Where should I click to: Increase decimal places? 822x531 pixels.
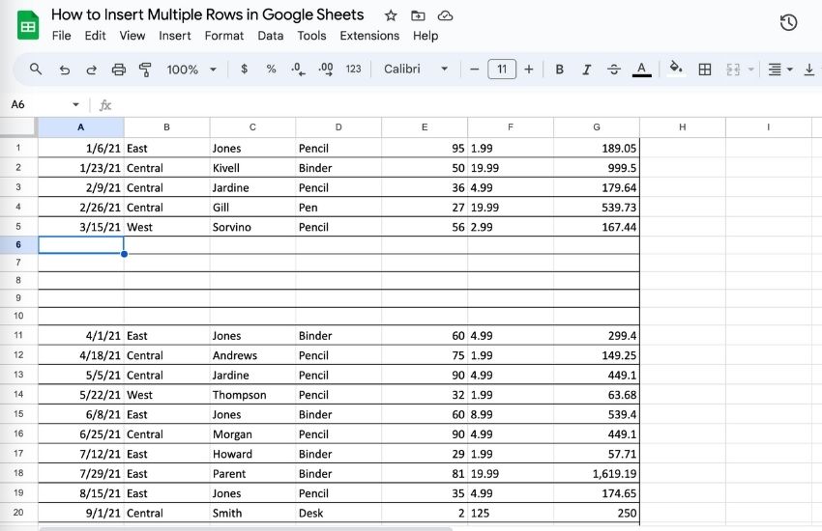326,70
